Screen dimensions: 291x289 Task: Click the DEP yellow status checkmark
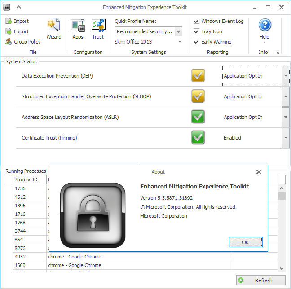click(198, 75)
